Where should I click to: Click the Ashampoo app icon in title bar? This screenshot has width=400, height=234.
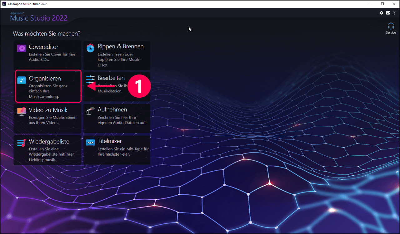coord(4,4)
